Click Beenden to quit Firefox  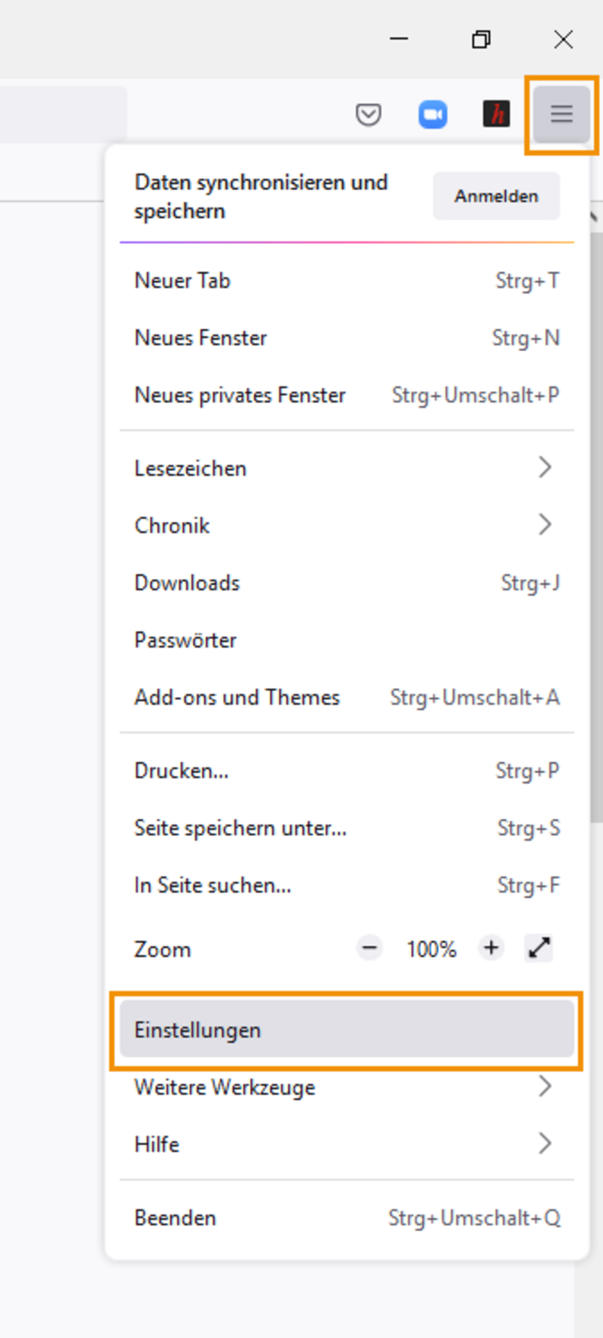tap(347, 1217)
